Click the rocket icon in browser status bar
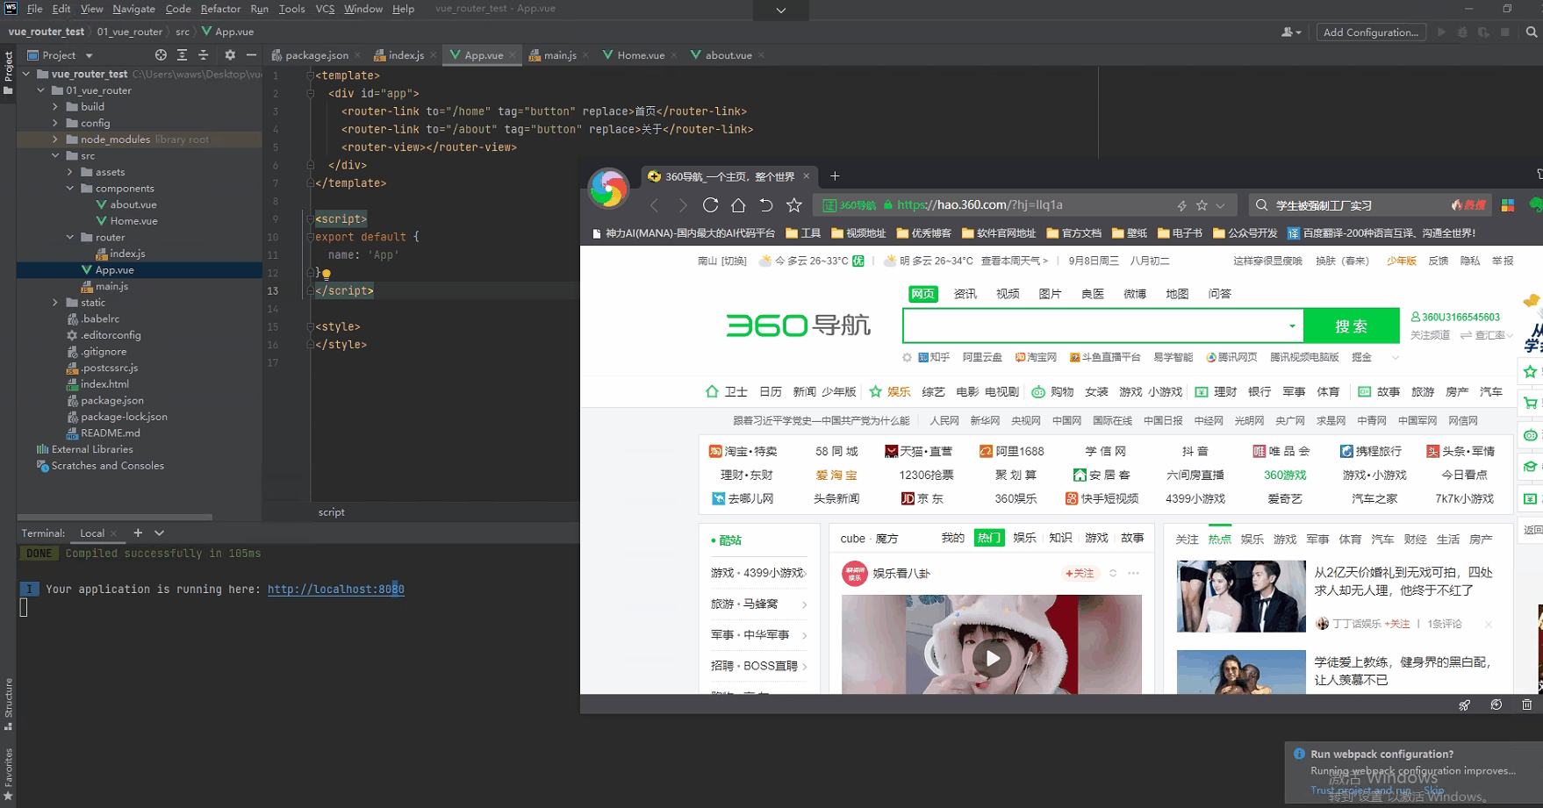 click(1464, 704)
